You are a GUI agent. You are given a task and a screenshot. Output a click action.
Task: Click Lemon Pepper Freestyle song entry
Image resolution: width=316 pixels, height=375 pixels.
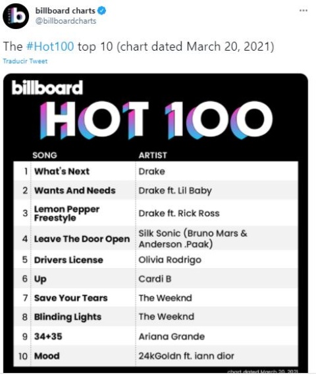coord(66,213)
